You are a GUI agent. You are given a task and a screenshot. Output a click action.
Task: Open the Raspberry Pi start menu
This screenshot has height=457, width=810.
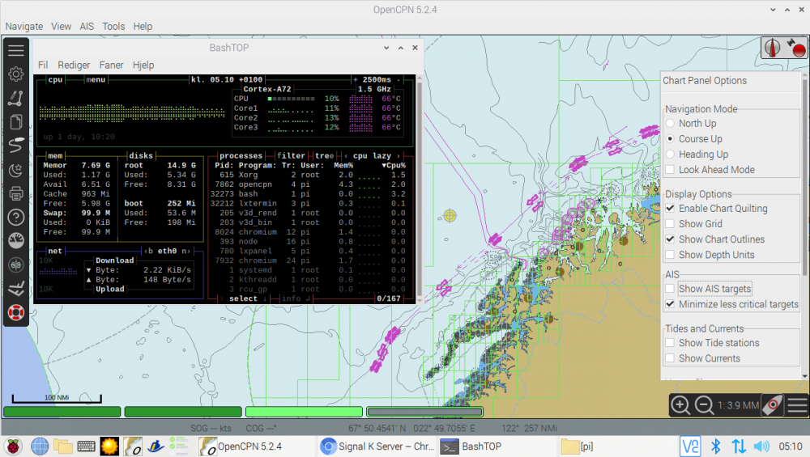[14, 446]
